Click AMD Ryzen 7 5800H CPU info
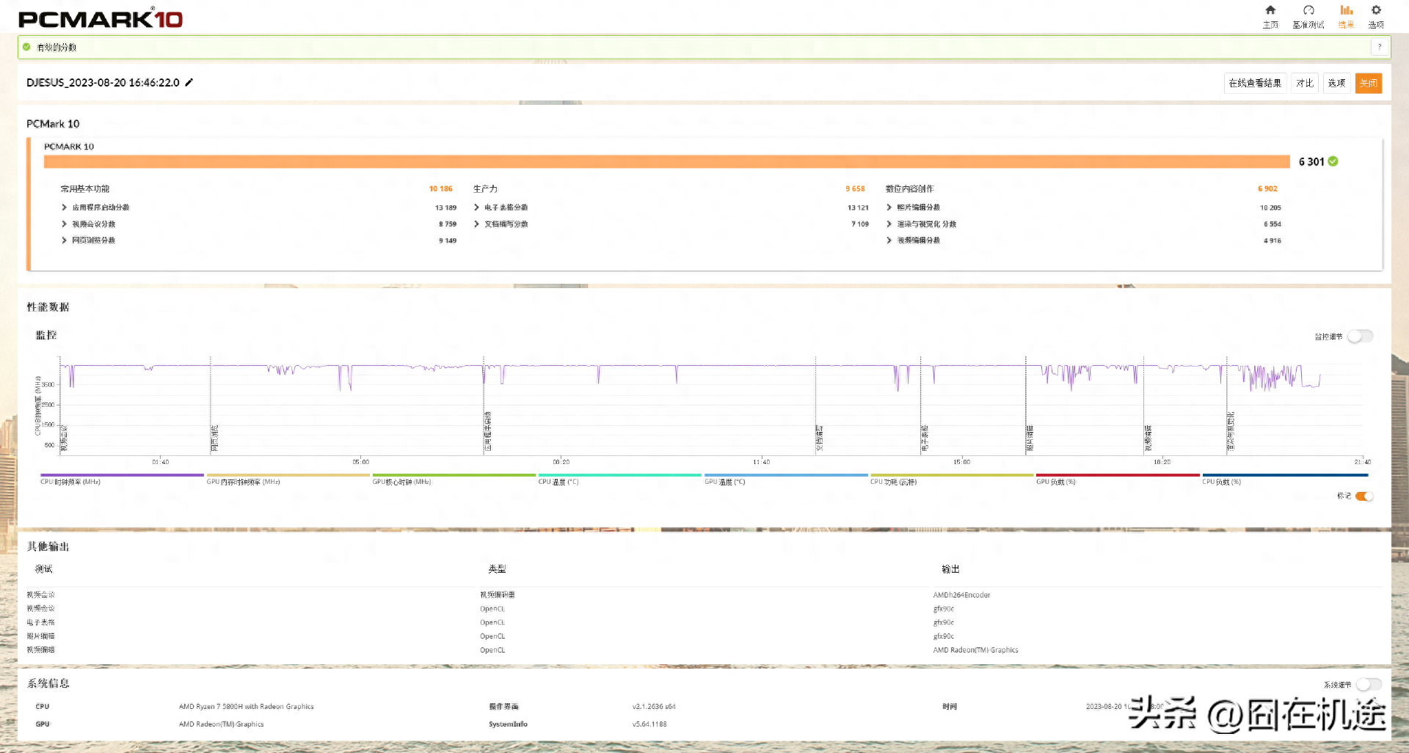The height and width of the screenshot is (753, 1409). tap(246, 707)
